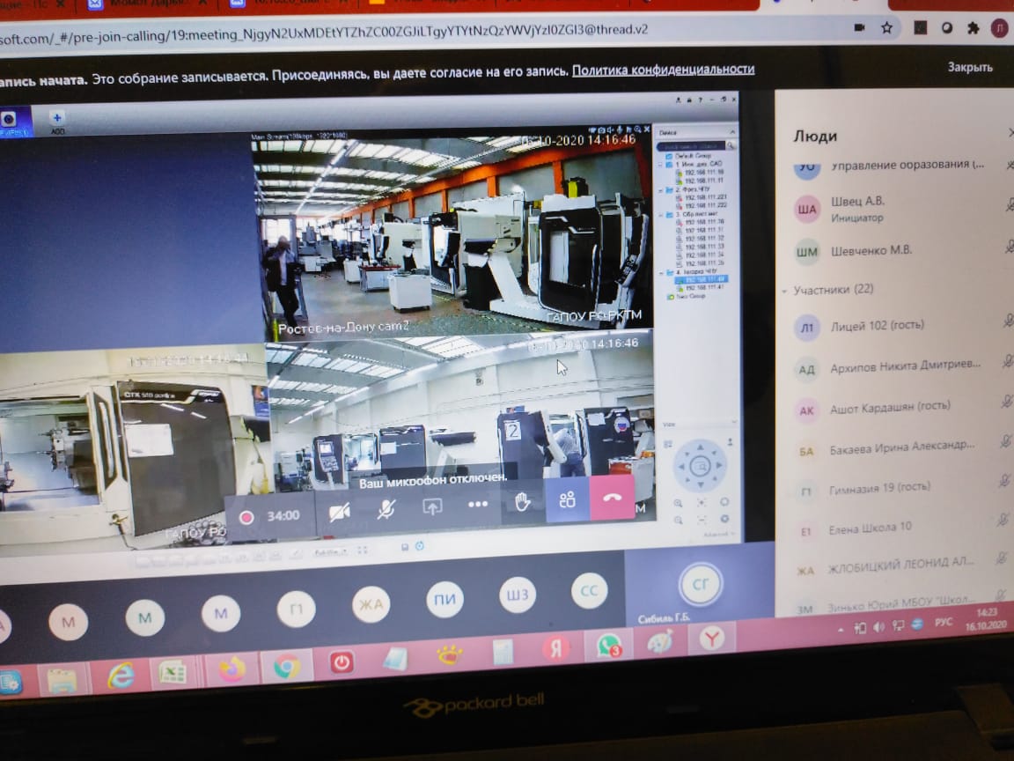
Task: Click the Закрыть button on the banner
Action: coord(969,67)
